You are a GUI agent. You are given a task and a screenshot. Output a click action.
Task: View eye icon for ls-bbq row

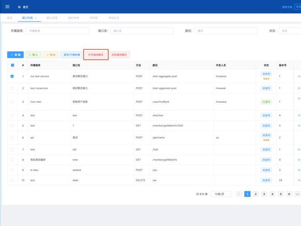pyautogui.click(x=299, y=170)
